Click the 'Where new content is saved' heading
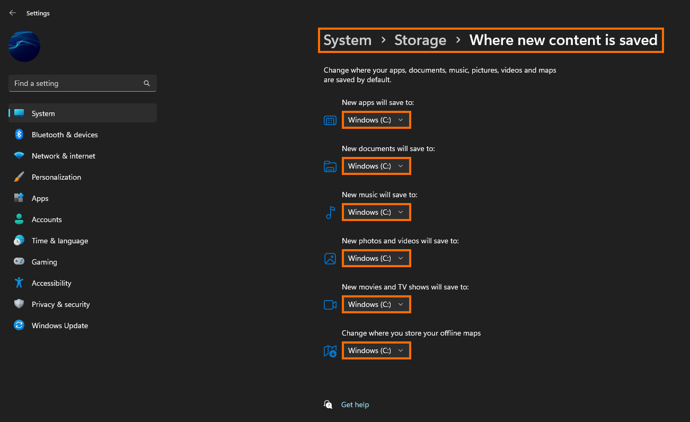690x422 pixels. 563,40
